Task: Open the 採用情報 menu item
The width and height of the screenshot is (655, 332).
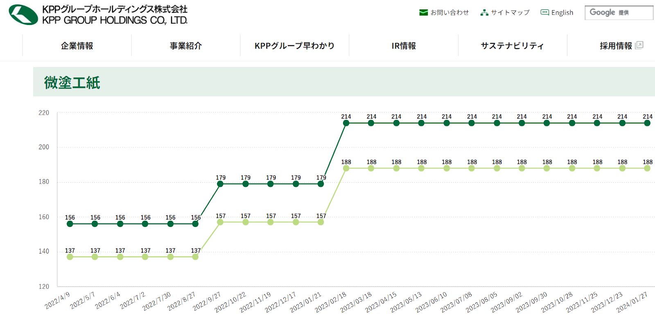Action: coord(616,46)
